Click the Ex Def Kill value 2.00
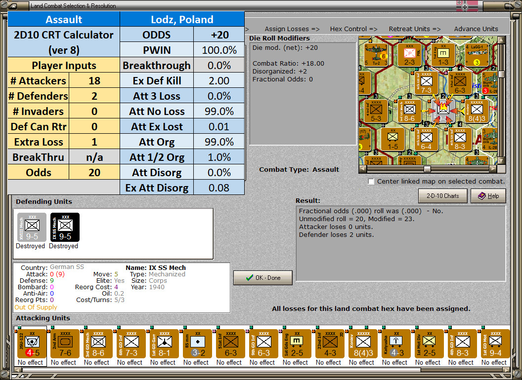The image size is (522, 380). point(219,81)
